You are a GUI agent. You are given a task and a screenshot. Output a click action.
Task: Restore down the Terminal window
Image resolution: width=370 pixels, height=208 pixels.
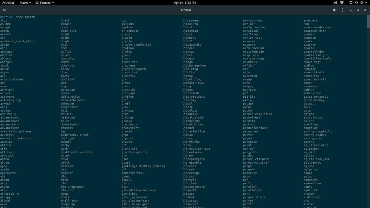click(x=358, y=10)
